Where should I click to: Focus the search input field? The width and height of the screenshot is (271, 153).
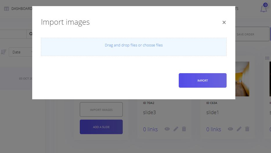13,34
